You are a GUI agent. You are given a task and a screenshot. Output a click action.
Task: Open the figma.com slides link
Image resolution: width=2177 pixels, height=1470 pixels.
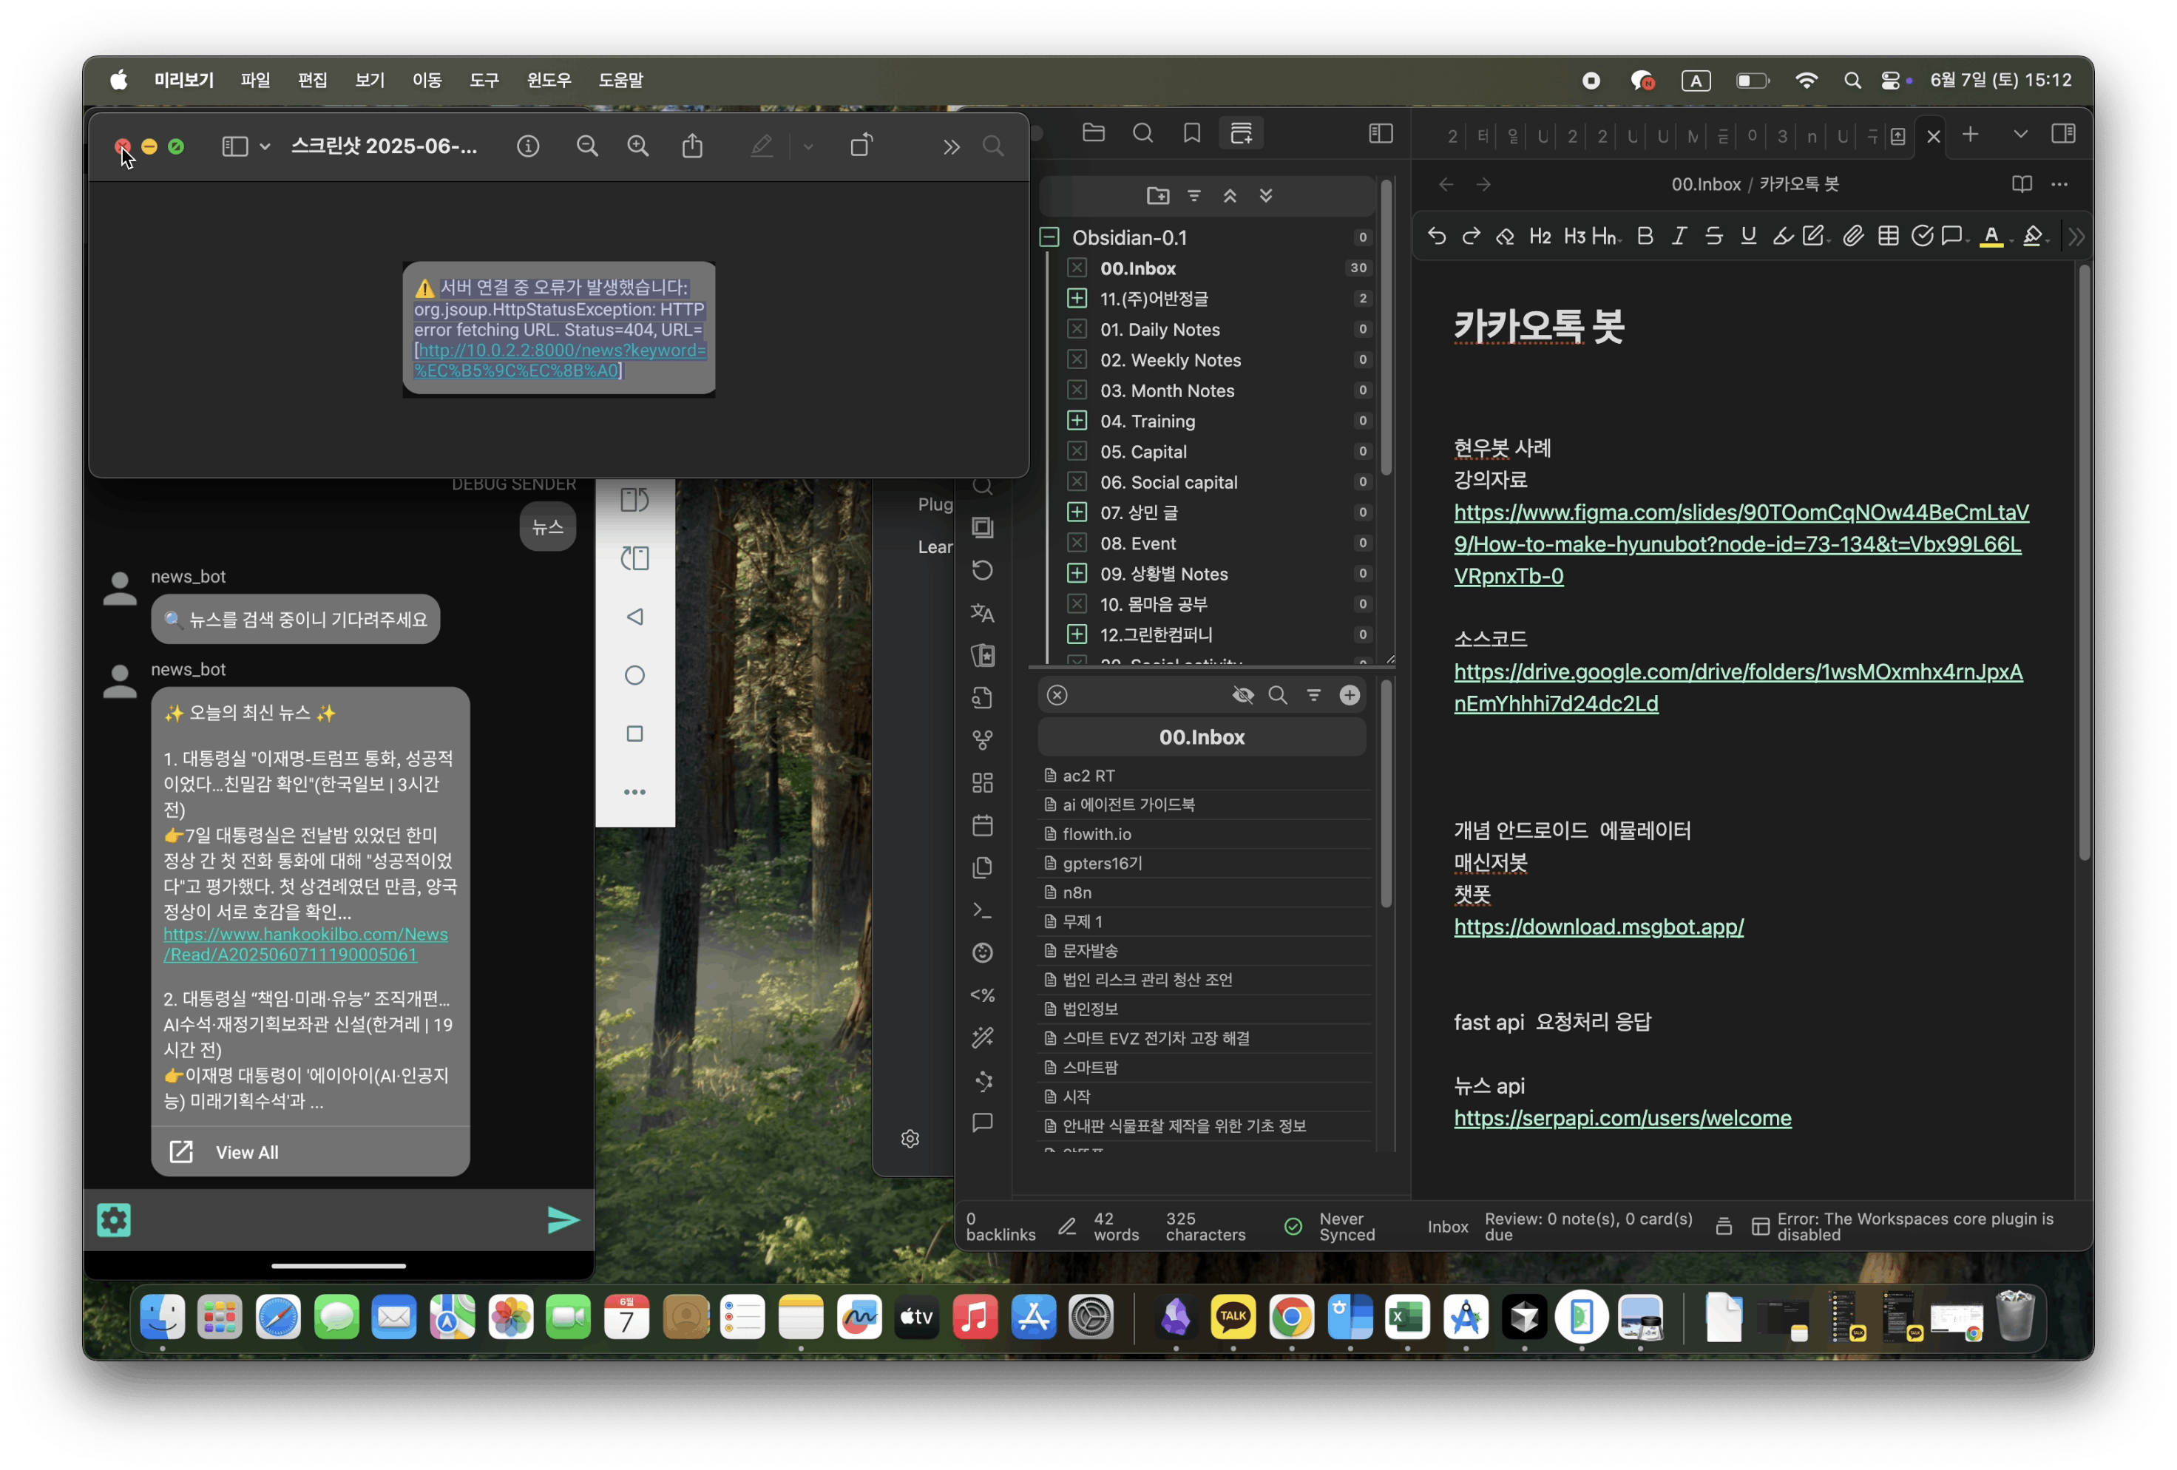[1741, 543]
